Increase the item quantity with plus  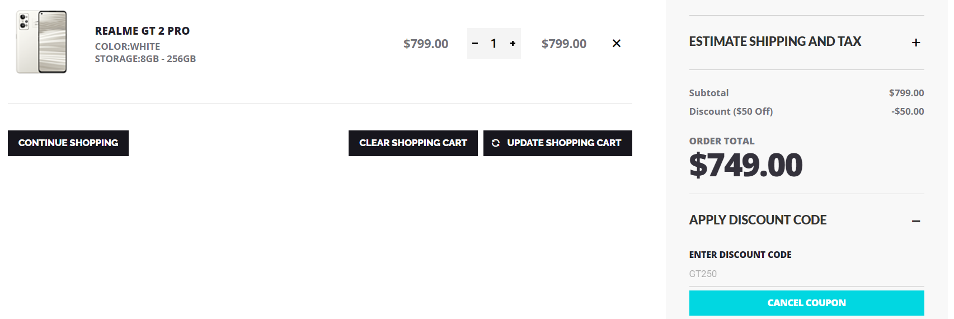(x=513, y=44)
